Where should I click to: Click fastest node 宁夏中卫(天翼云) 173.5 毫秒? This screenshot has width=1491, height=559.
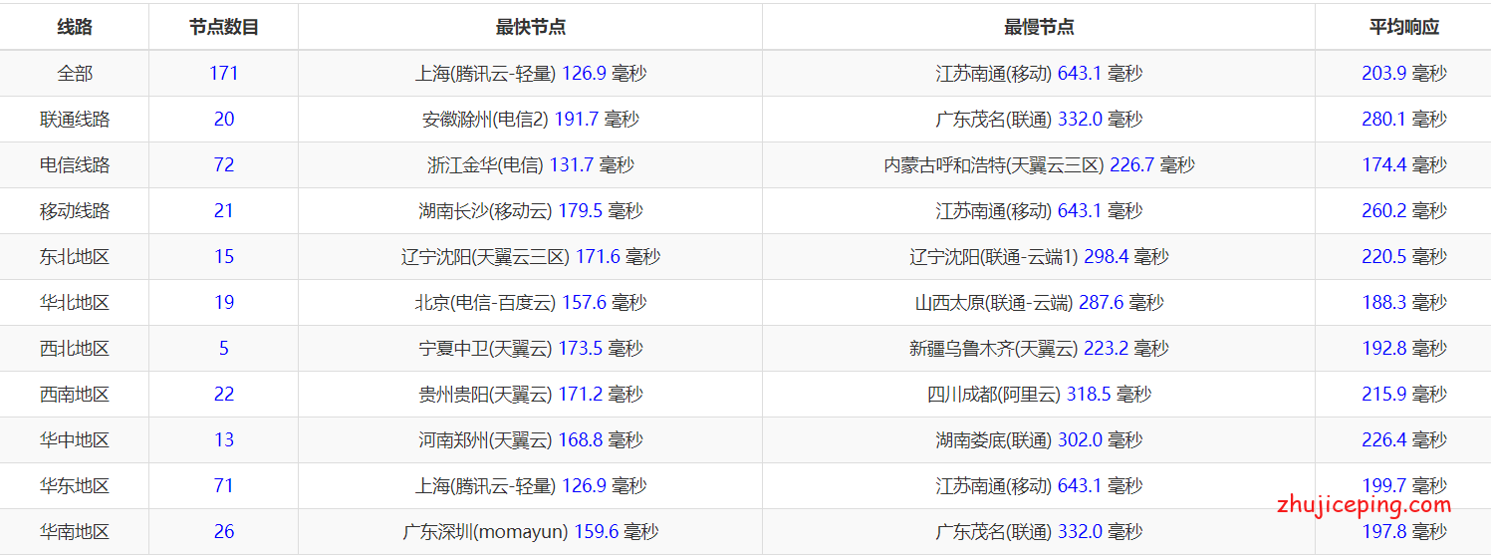tap(531, 349)
